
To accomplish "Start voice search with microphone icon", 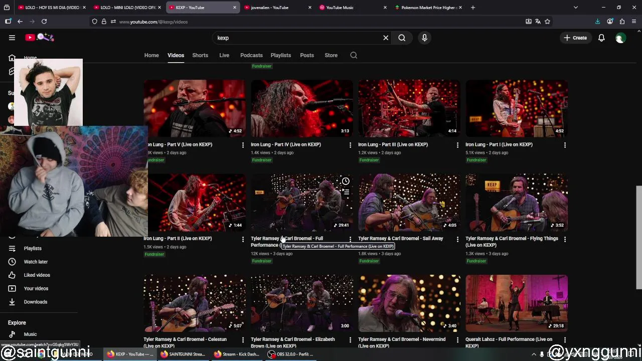I will point(424,38).
